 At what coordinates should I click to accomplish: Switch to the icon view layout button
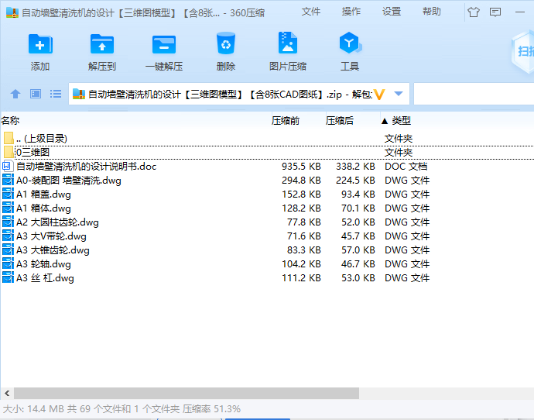(x=36, y=94)
